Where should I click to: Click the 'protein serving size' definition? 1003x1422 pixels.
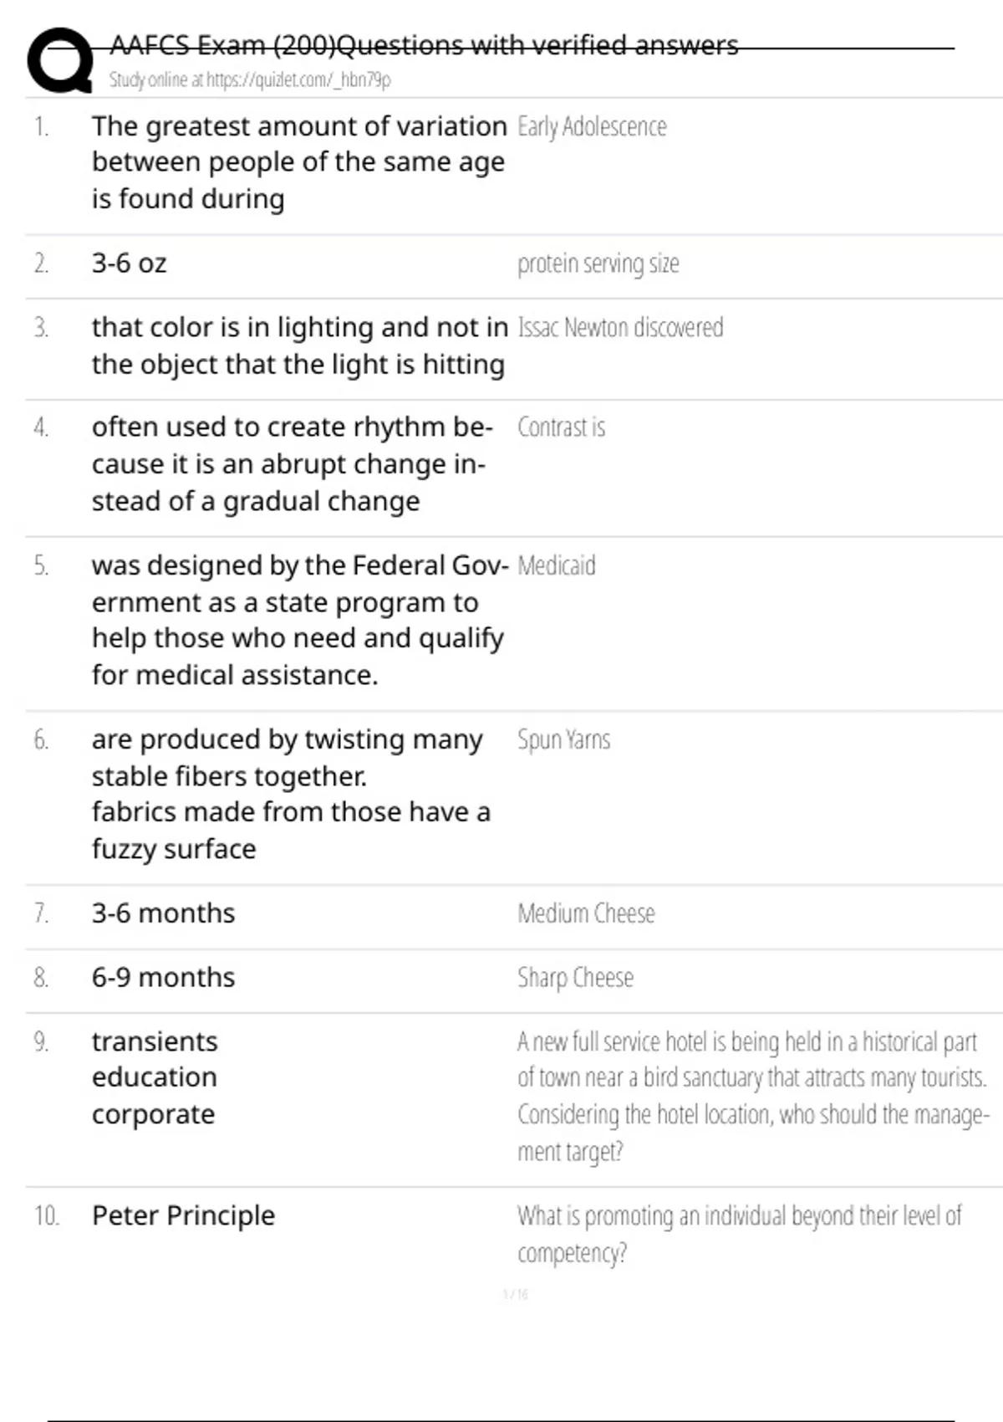[x=598, y=264]
